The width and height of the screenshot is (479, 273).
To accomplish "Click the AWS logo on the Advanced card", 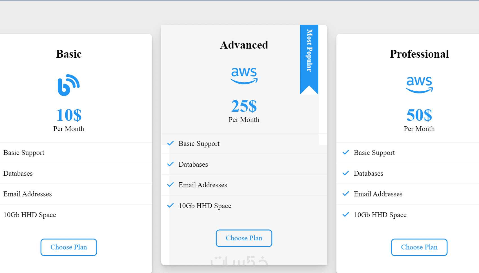I will pos(244,76).
